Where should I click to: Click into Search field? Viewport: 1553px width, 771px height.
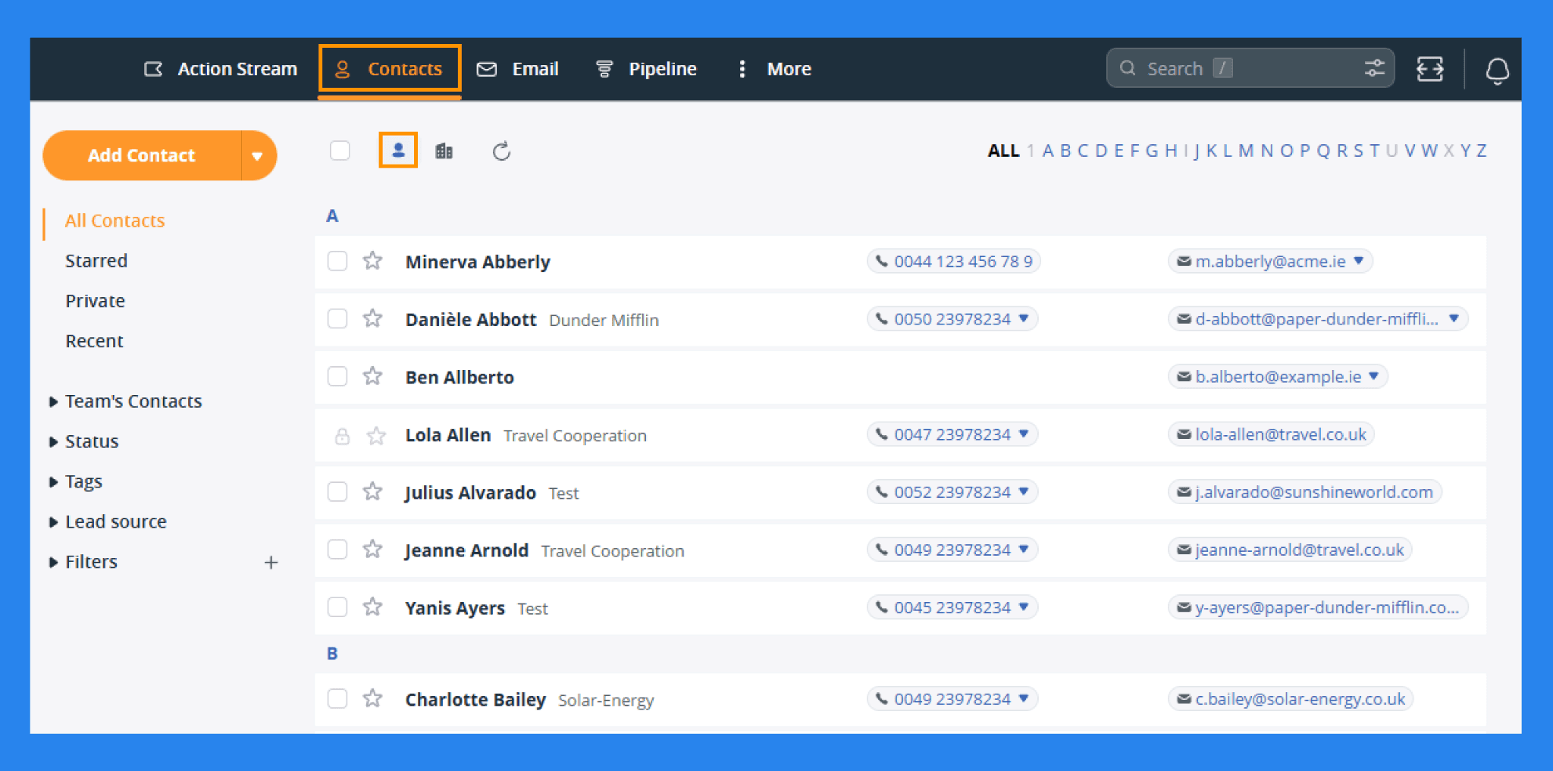(x=1250, y=68)
